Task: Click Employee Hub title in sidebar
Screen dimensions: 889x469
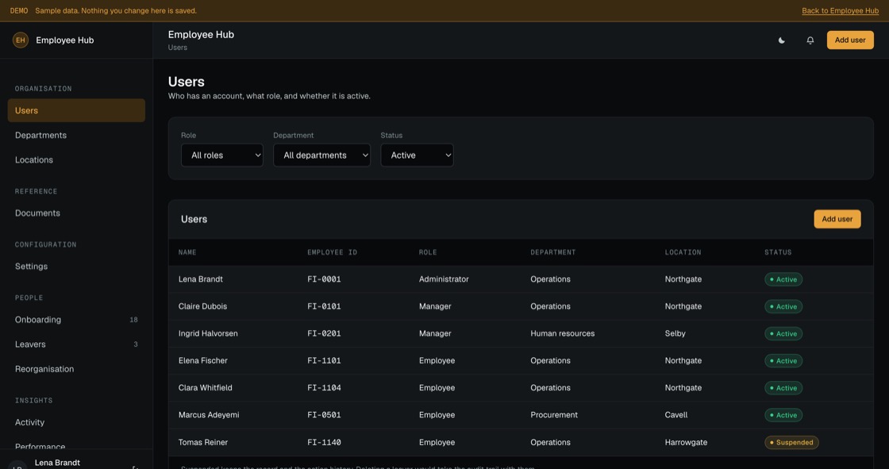Action: point(64,40)
